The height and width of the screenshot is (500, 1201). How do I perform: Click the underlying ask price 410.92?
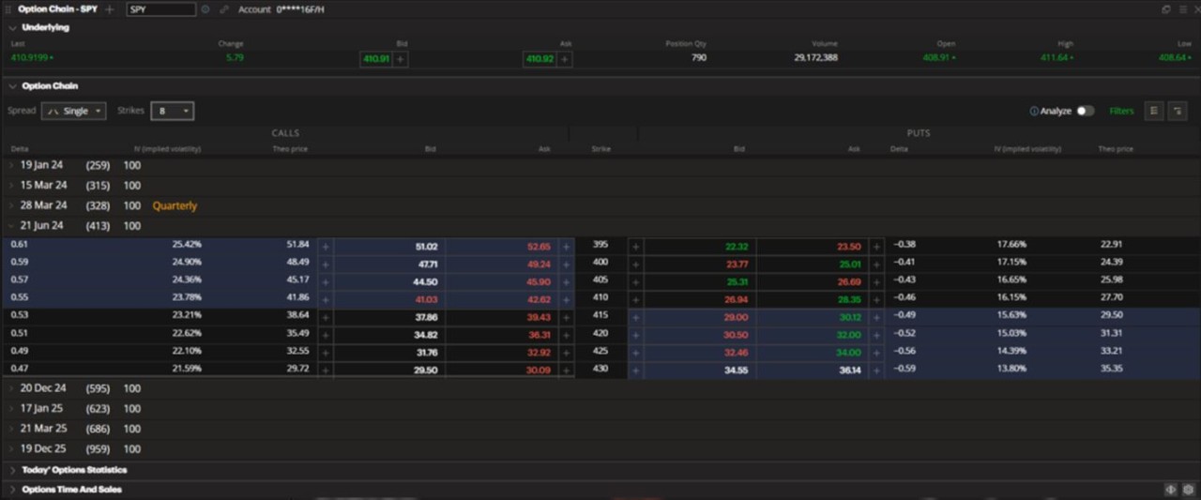pyautogui.click(x=540, y=58)
